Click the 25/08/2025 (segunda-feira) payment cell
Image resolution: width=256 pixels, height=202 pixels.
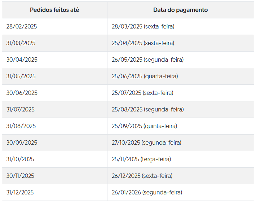pos(181,109)
